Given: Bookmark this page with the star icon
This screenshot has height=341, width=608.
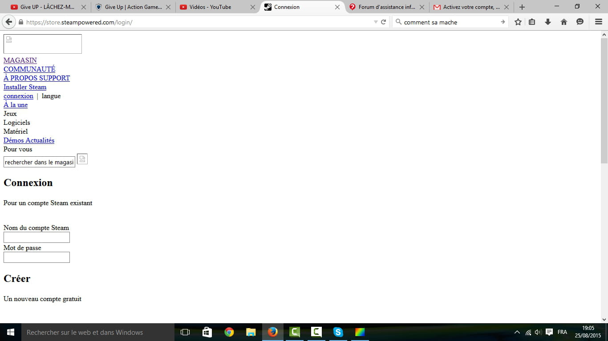Looking at the screenshot, I should pyautogui.click(x=518, y=22).
